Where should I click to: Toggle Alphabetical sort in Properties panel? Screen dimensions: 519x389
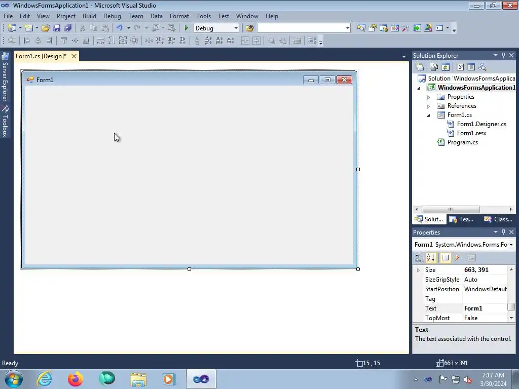point(431,258)
